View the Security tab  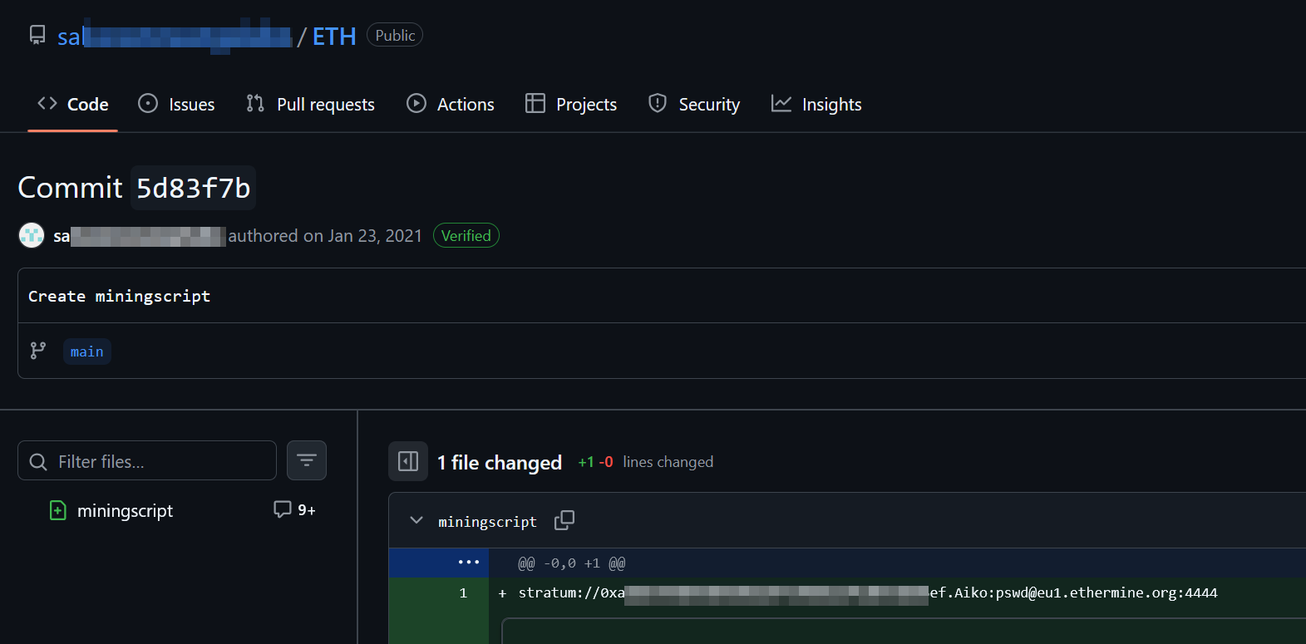(x=694, y=104)
